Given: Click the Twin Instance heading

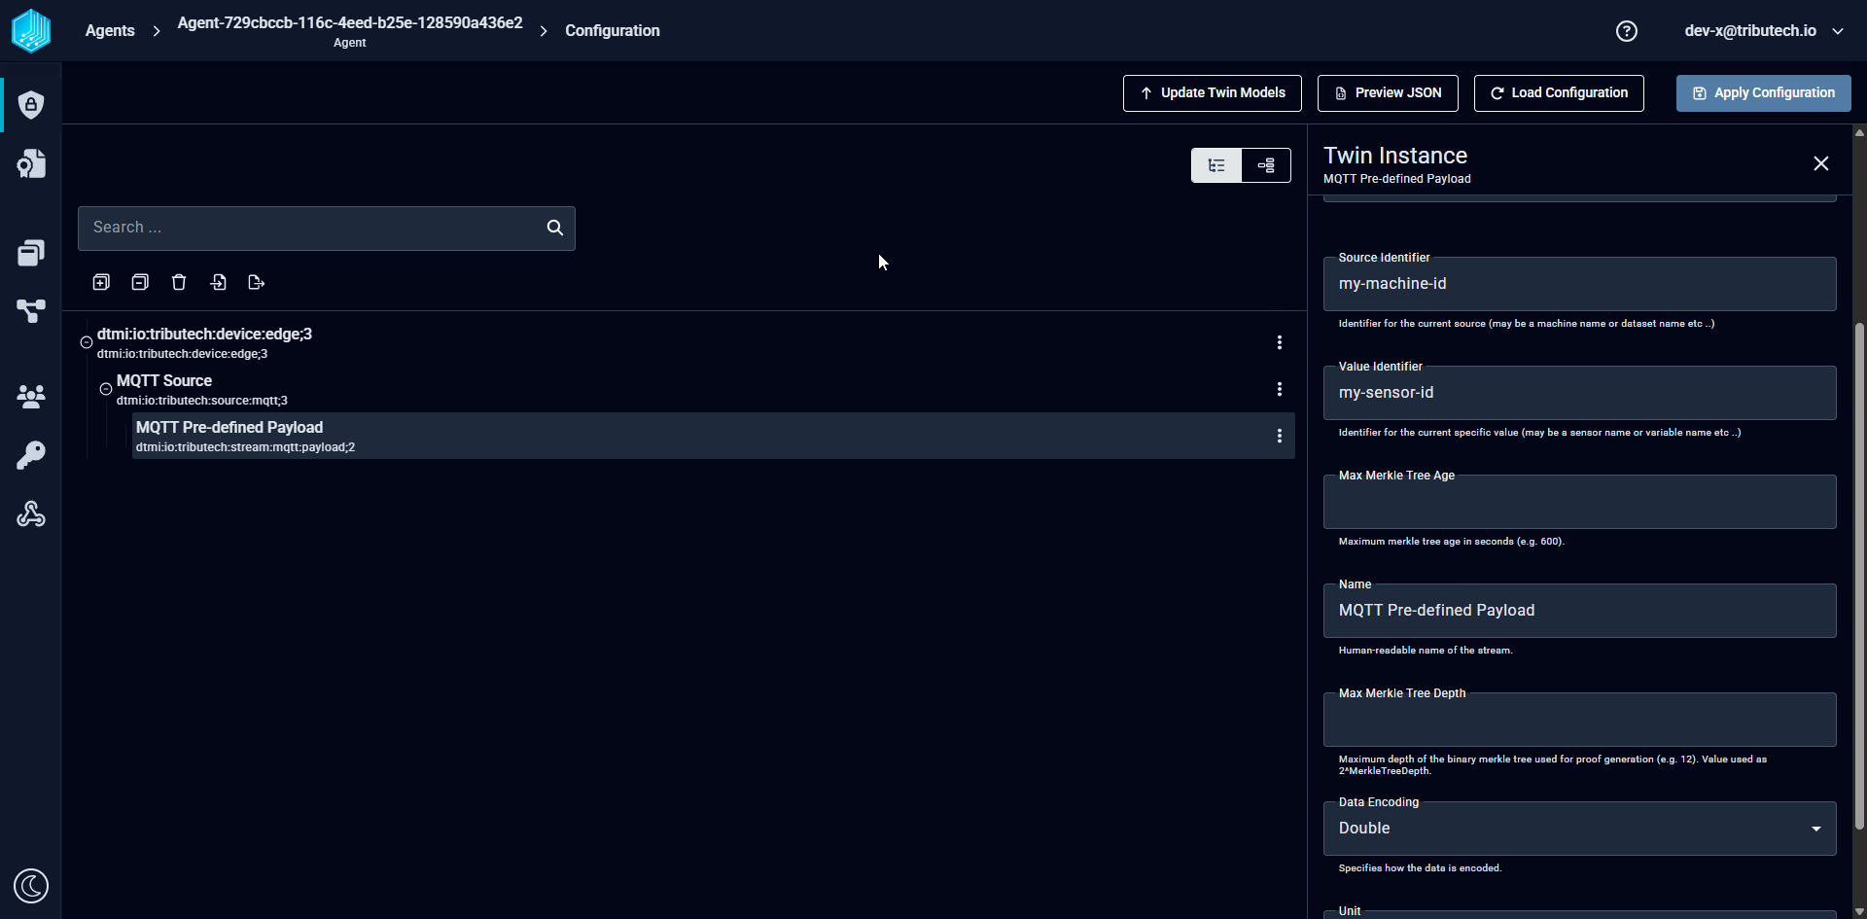Looking at the screenshot, I should 1395,156.
